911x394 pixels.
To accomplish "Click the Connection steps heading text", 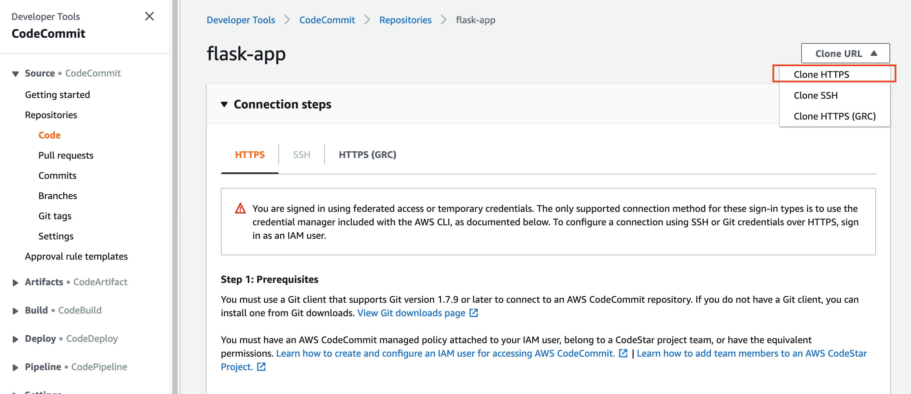I will [282, 104].
